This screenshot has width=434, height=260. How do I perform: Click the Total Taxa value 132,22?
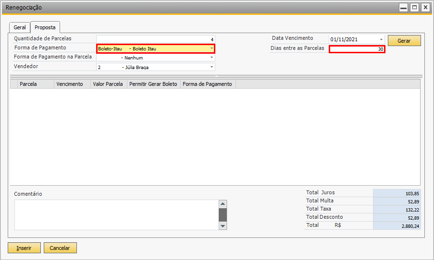pos(397,210)
